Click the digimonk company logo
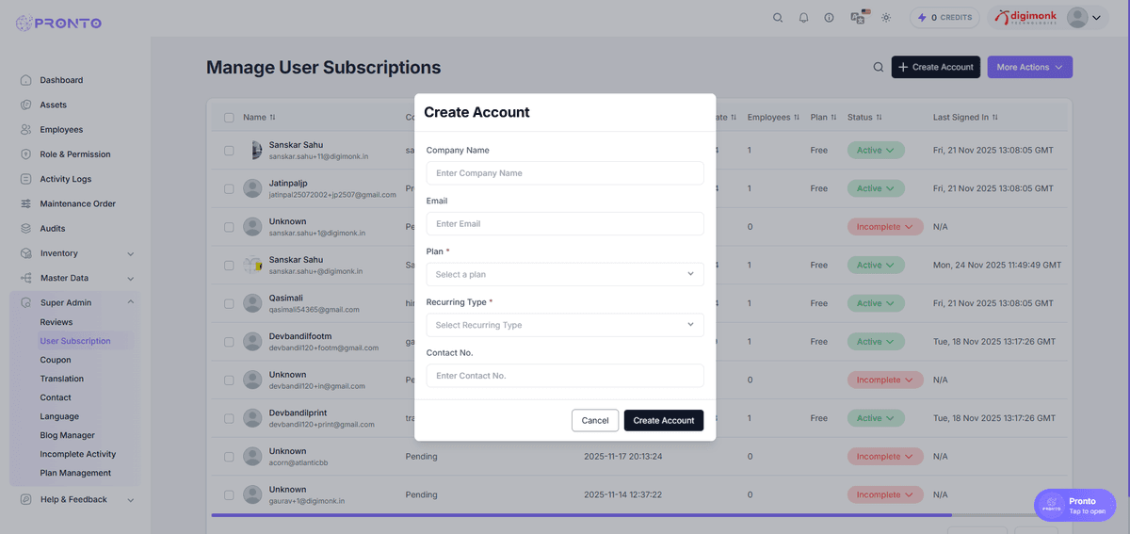Viewport: 1130px width, 534px height. click(x=1026, y=18)
